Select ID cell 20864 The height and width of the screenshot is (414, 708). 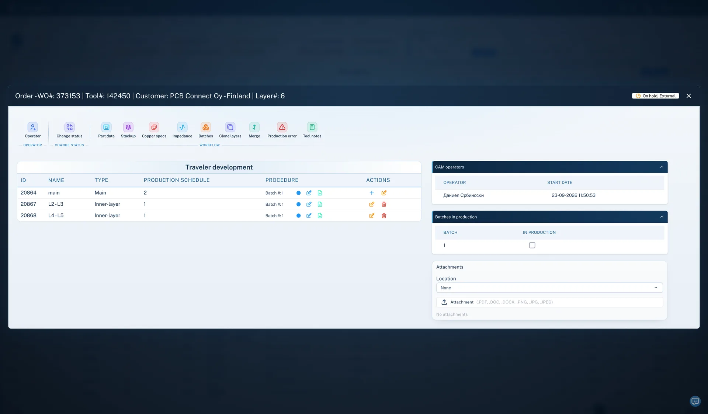coord(28,193)
